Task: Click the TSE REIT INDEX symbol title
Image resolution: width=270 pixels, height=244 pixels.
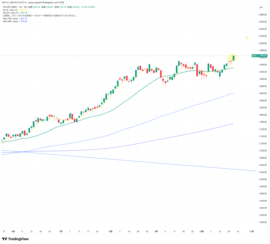Action: click(x=12, y=7)
